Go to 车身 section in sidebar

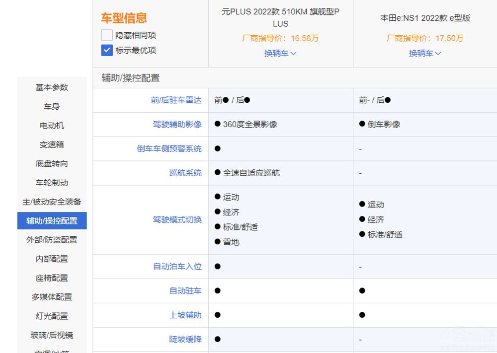coord(52,106)
